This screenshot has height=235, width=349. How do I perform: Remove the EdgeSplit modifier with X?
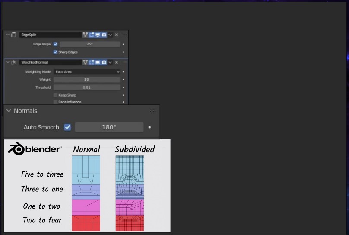[117, 35]
